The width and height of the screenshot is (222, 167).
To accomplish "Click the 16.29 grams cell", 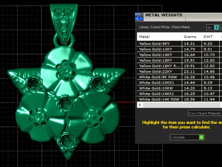I will [x=191, y=94].
